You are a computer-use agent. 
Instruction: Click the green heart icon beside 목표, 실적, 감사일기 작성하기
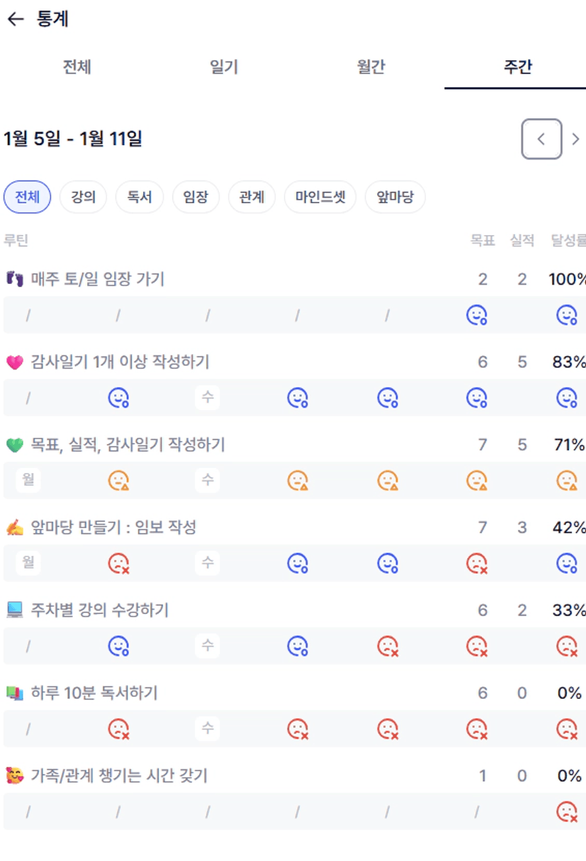(x=15, y=445)
